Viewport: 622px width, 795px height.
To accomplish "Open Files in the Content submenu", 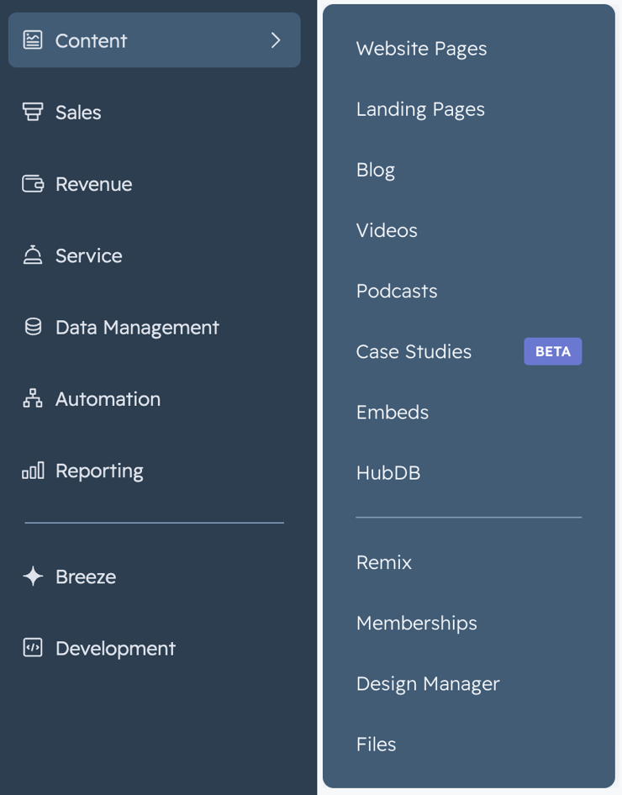I will (376, 745).
